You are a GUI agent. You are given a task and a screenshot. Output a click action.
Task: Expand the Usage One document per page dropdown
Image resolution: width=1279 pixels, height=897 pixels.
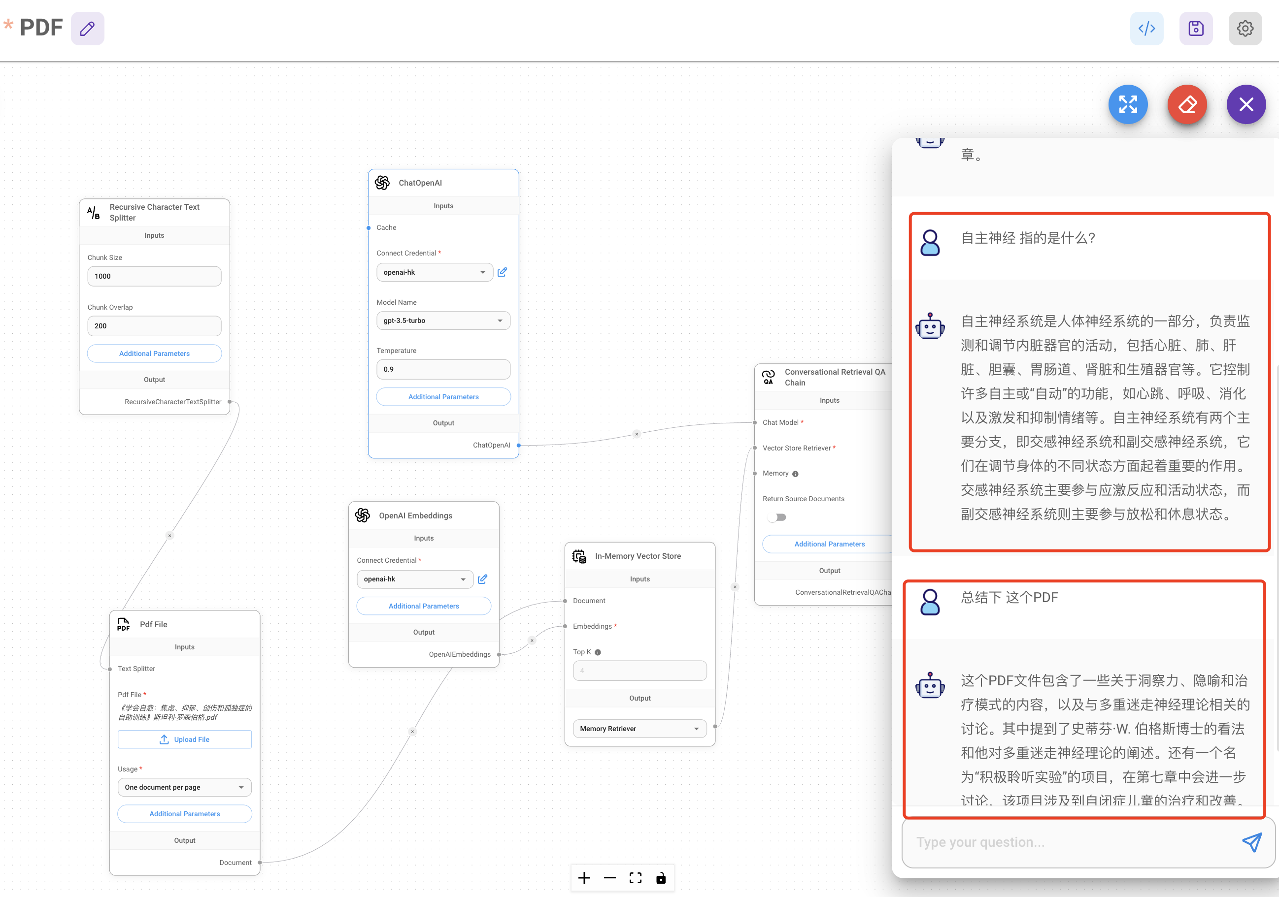pos(184,787)
